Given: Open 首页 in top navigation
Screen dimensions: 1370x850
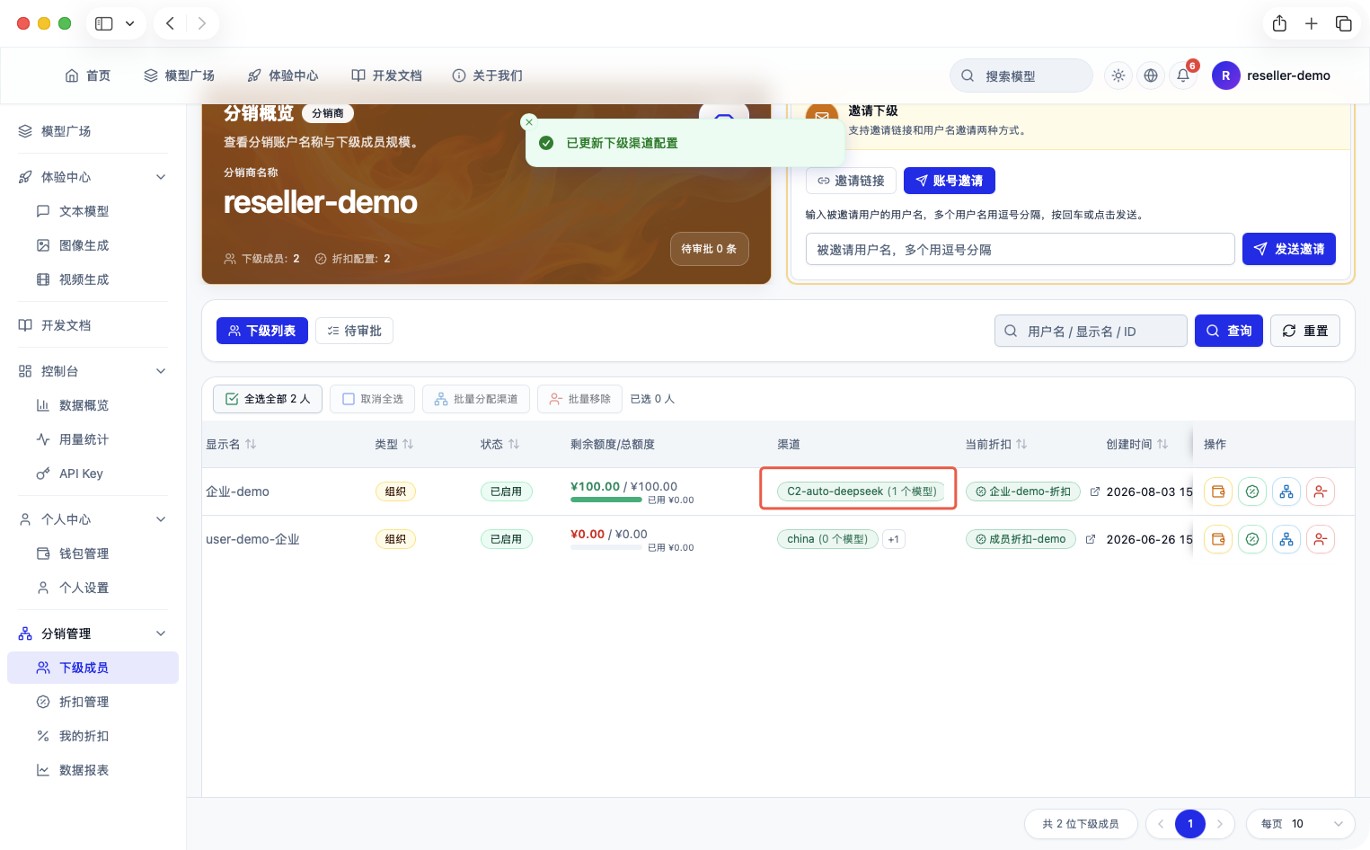Looking at the screenshot, I should [88, 75].
